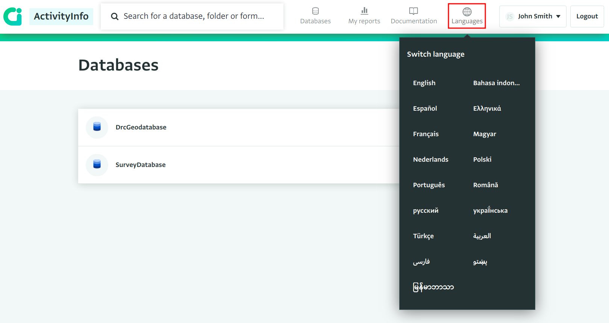The height and width of the screenshot is (323, 609).
Task: Click the Switch language panel title
Action: point(436,54)
